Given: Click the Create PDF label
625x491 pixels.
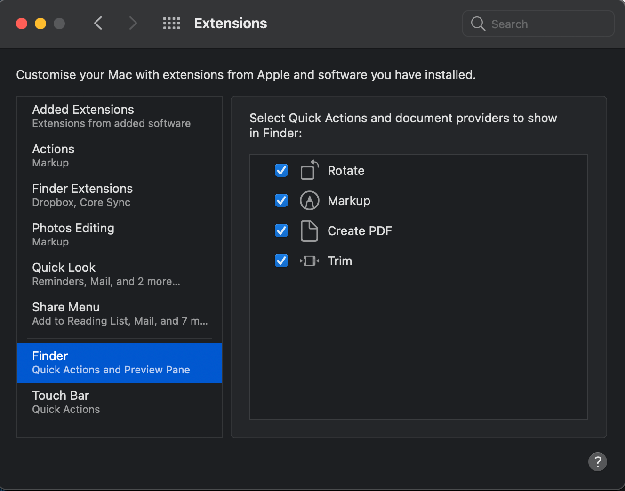Looking at the screenshot, I should (360, 231).
